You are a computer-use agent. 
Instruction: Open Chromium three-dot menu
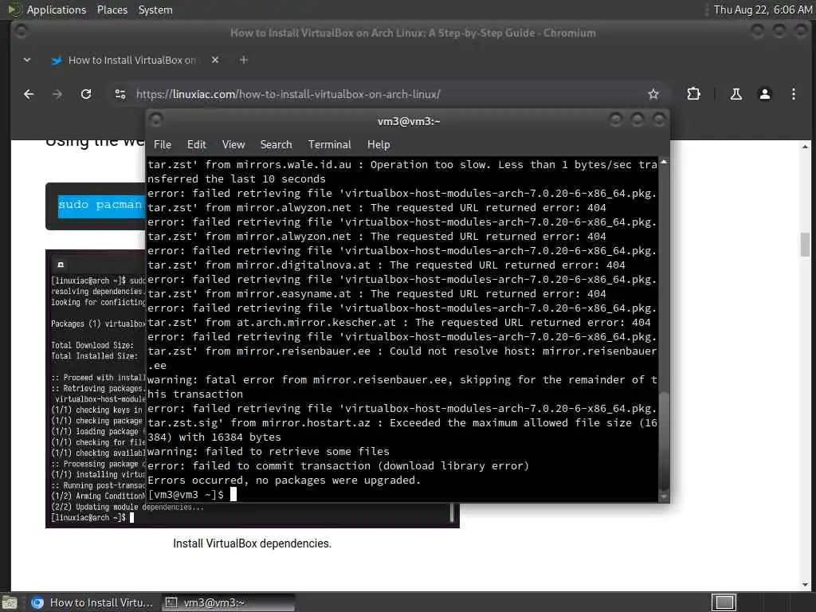(793, 94)
